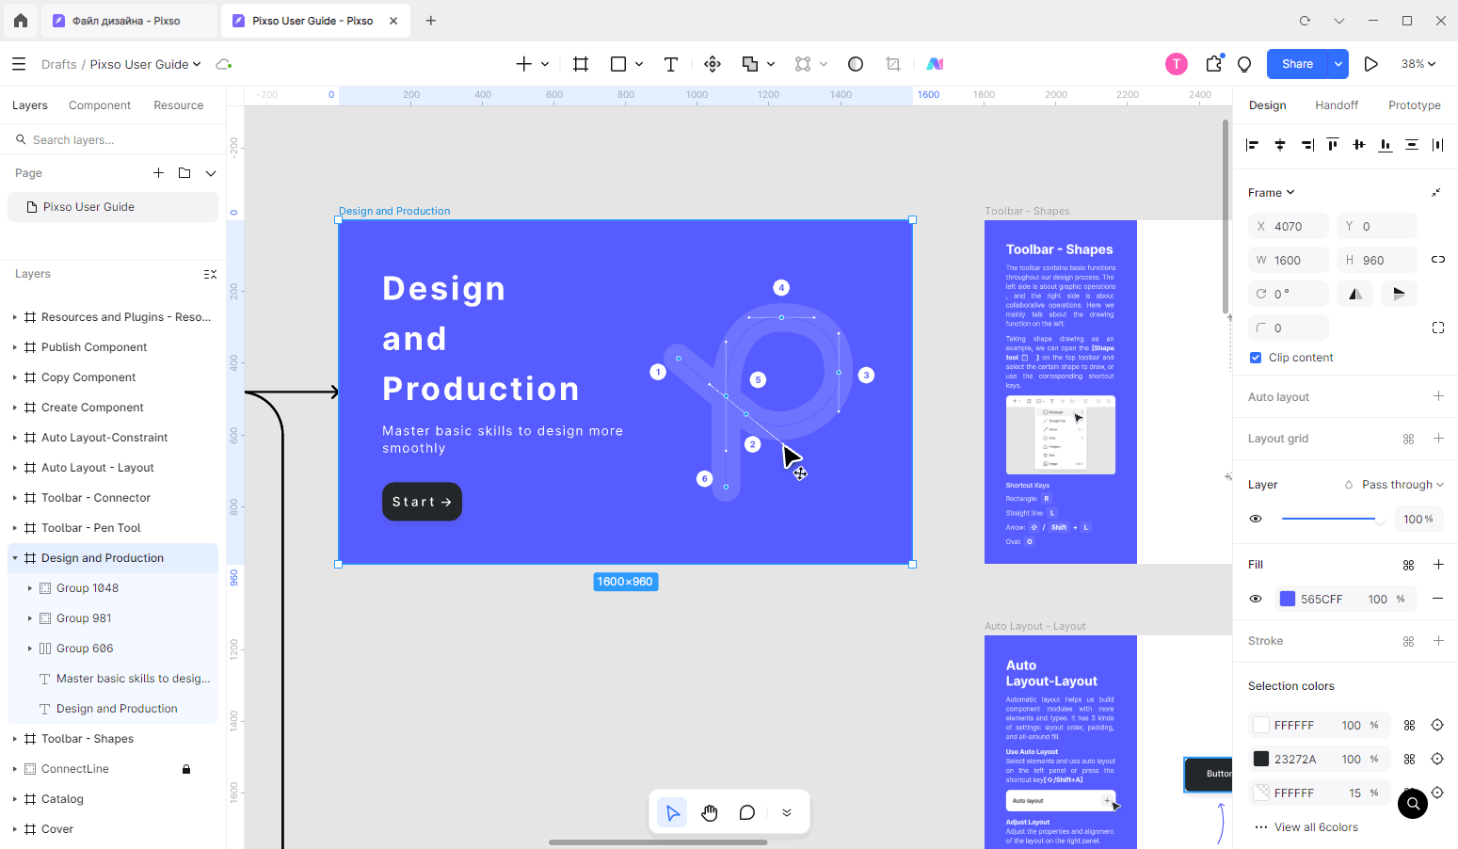Click the lock icon on ConnectLine layer
1458x849 pixels.
[186, 769]
